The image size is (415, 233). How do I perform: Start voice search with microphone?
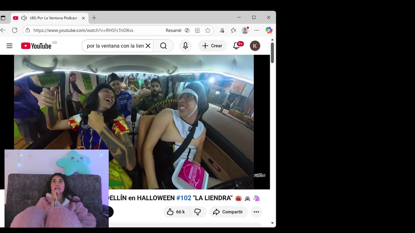(185, 46)
